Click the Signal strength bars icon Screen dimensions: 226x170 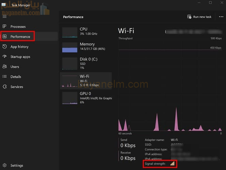(x=172, y=164)
